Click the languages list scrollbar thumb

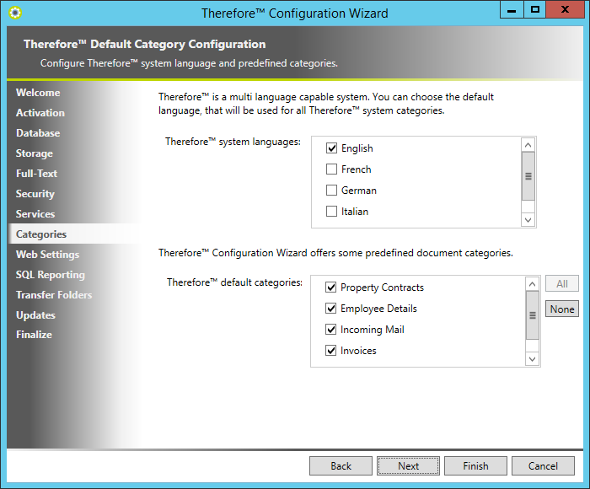528,176
